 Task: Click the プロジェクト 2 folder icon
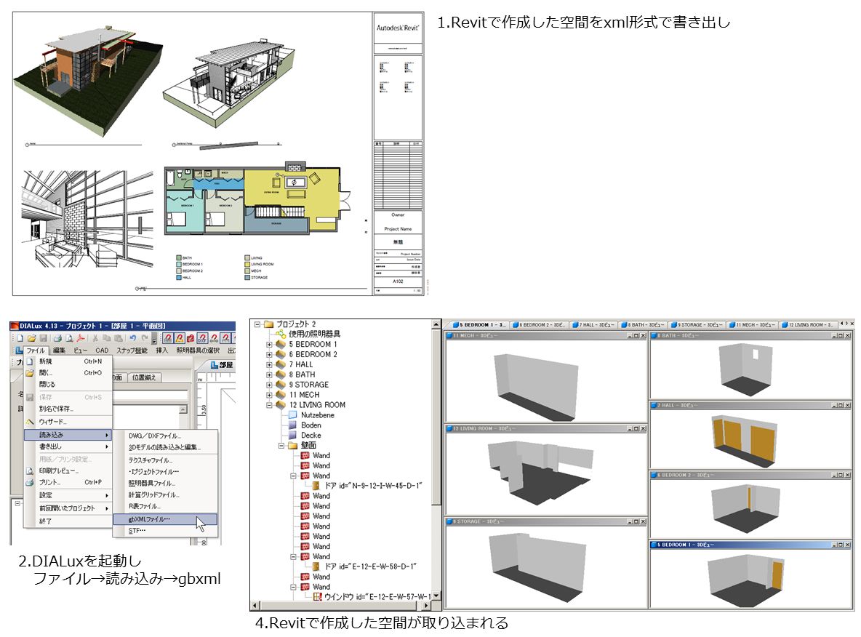point(268,324)
